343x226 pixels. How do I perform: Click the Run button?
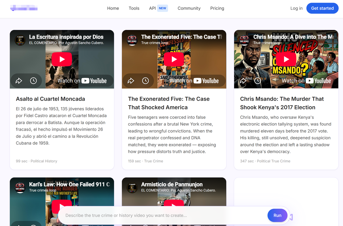point(278,215)
